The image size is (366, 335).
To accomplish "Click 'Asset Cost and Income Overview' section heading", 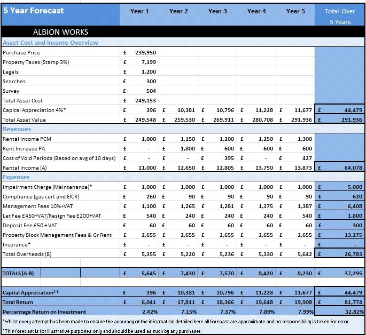I will (50, 43).
